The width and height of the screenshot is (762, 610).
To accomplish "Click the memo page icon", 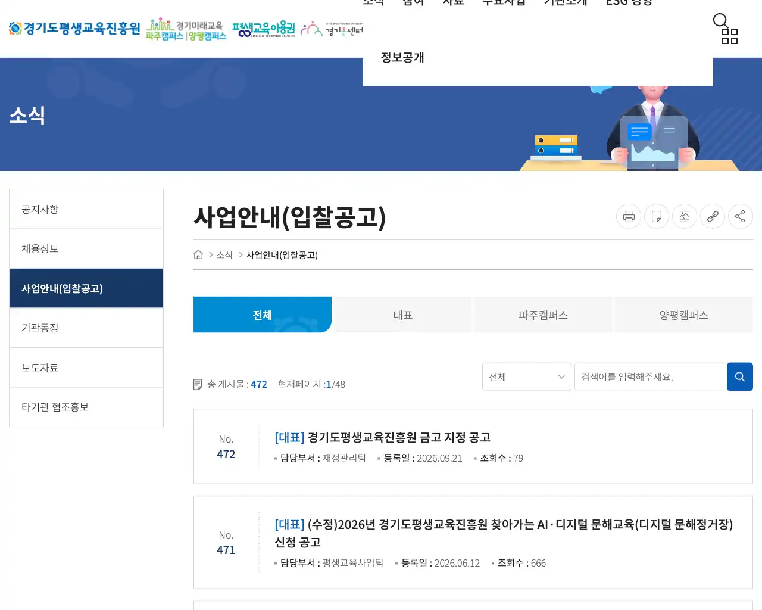I will click(657, 216).
